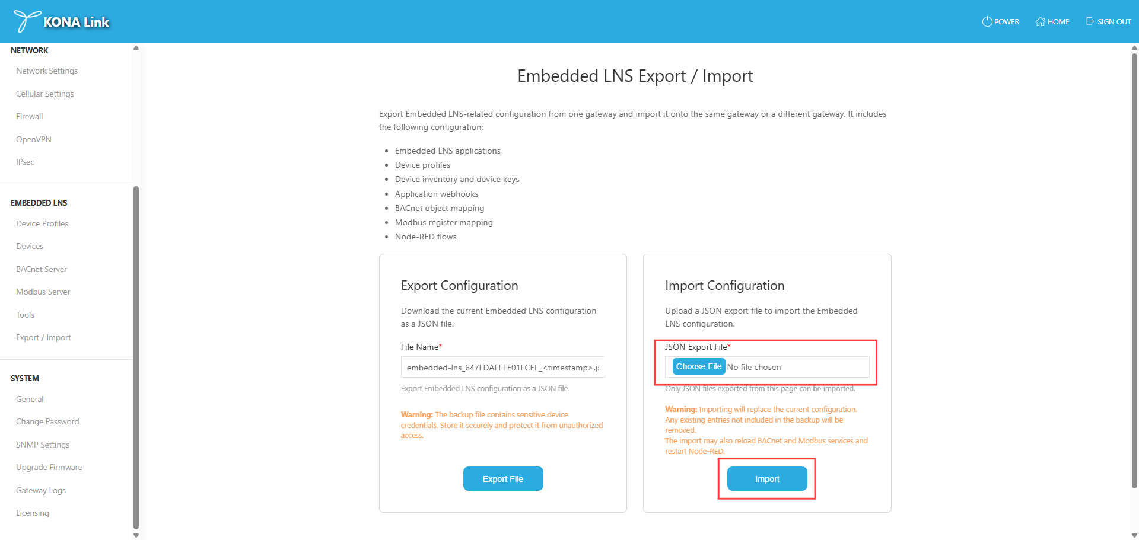This screenshot has height=540, width=1139.
Task: Open SNMP Settings
Action: tap(43, 445)
